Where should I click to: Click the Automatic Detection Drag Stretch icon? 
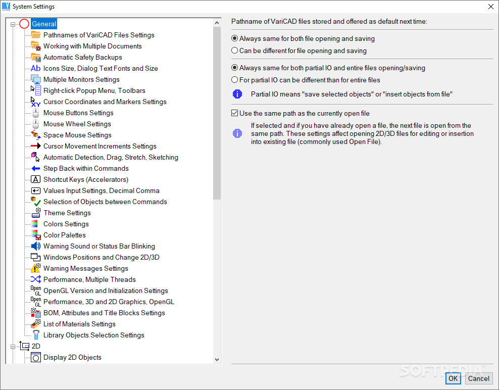[36, 157]
